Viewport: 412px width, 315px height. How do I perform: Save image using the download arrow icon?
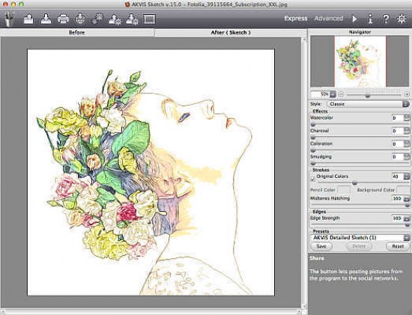click(46, 19)
